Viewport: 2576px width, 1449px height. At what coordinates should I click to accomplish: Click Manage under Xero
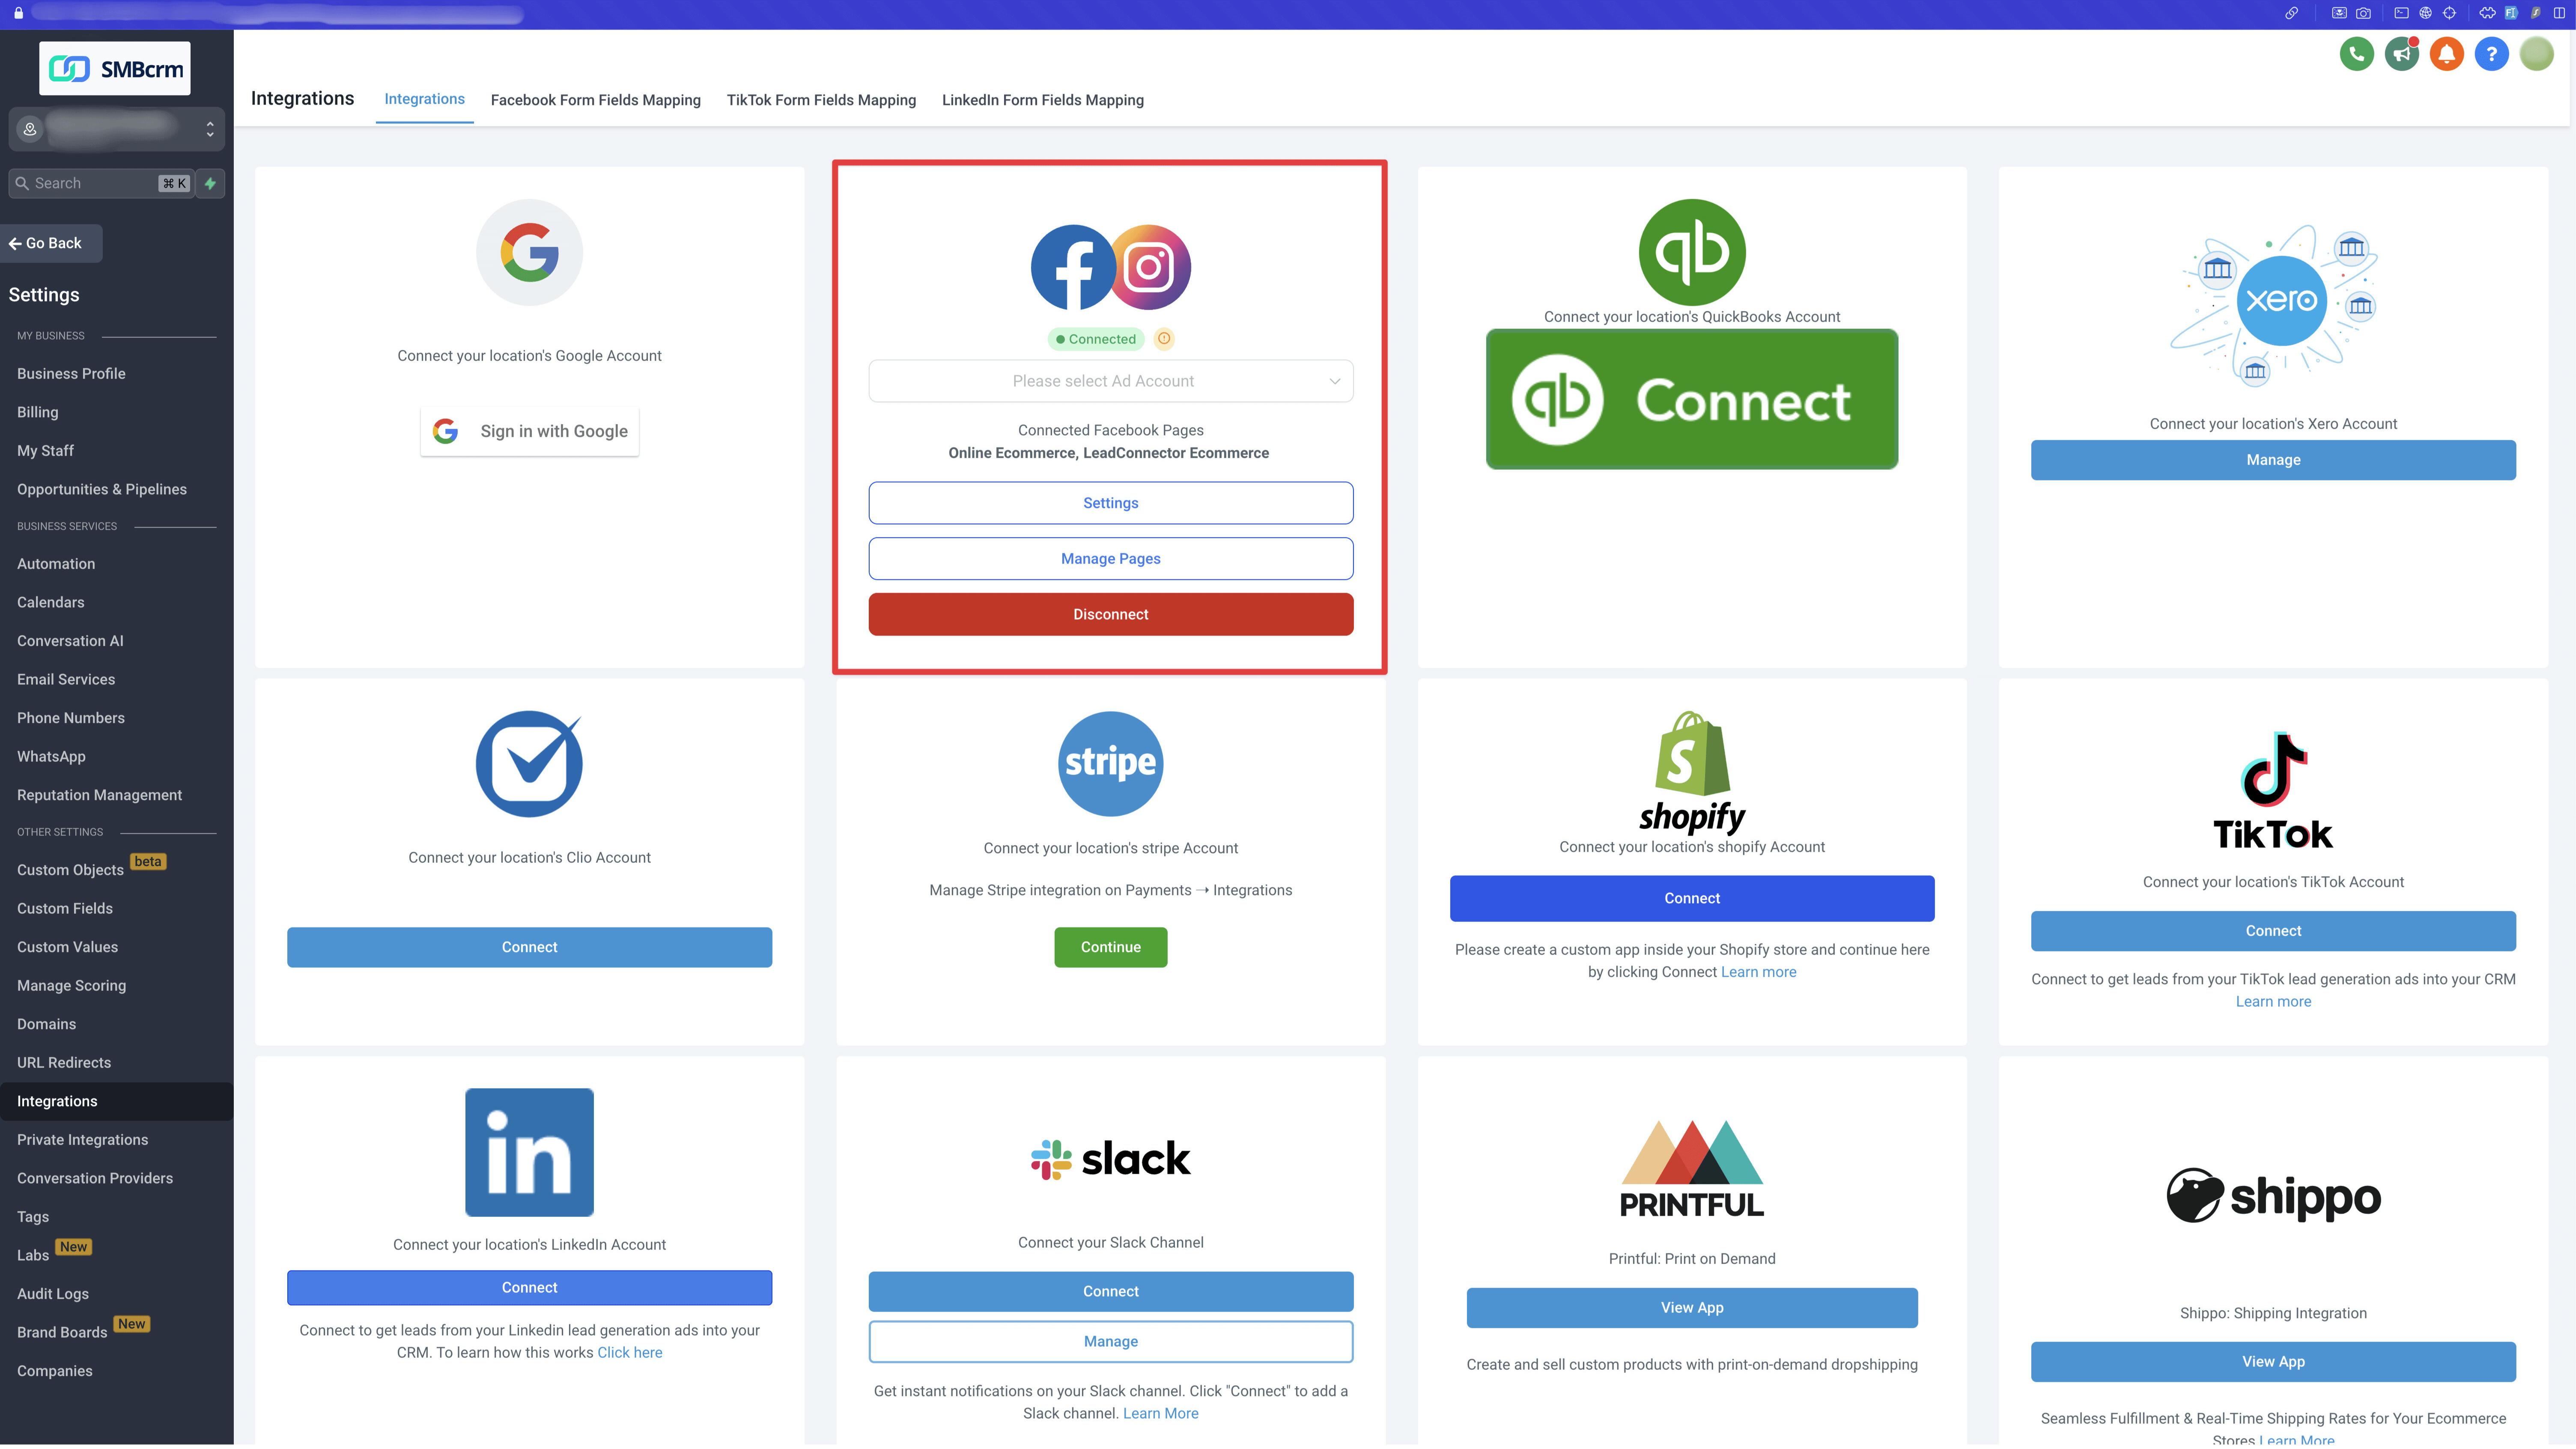2273,460
